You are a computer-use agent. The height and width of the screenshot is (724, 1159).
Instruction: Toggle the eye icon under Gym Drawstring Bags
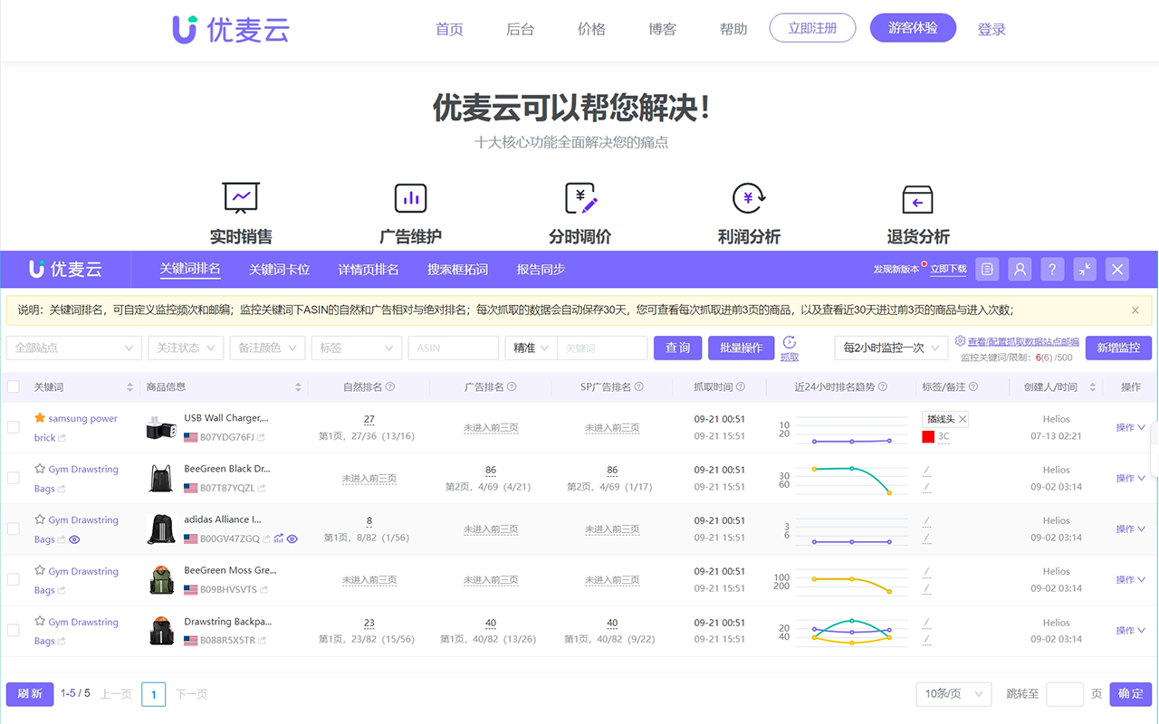[x=73, y=539]
